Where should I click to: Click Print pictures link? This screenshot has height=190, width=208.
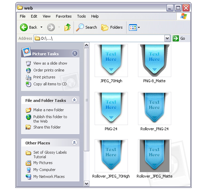(44, 77)
